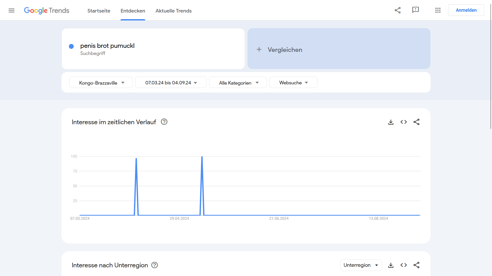Switch search type via the Websuche dropdown
Image resolution: width=492 pixels, height=276 pixels.
coord(293,82)
